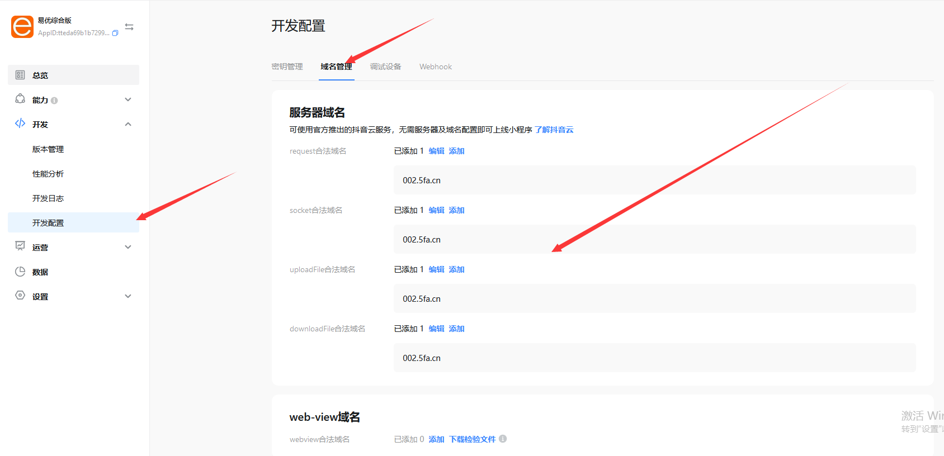Click 编辑 for downloadFile合法域名
Viewport: 944px width, 456px height.
[437, 329]
